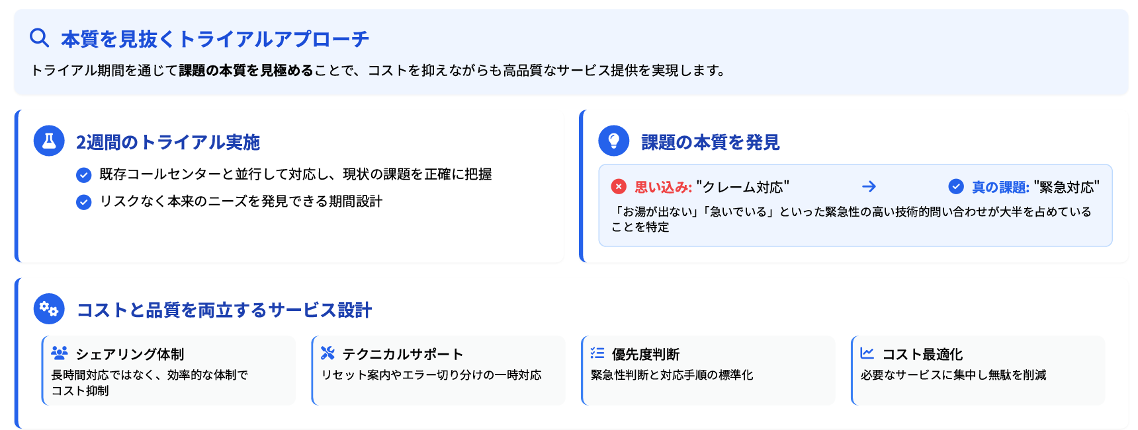Click the tools icon next to テクニカルサポート
The image size is (1138, 430).
coord(328,353)
